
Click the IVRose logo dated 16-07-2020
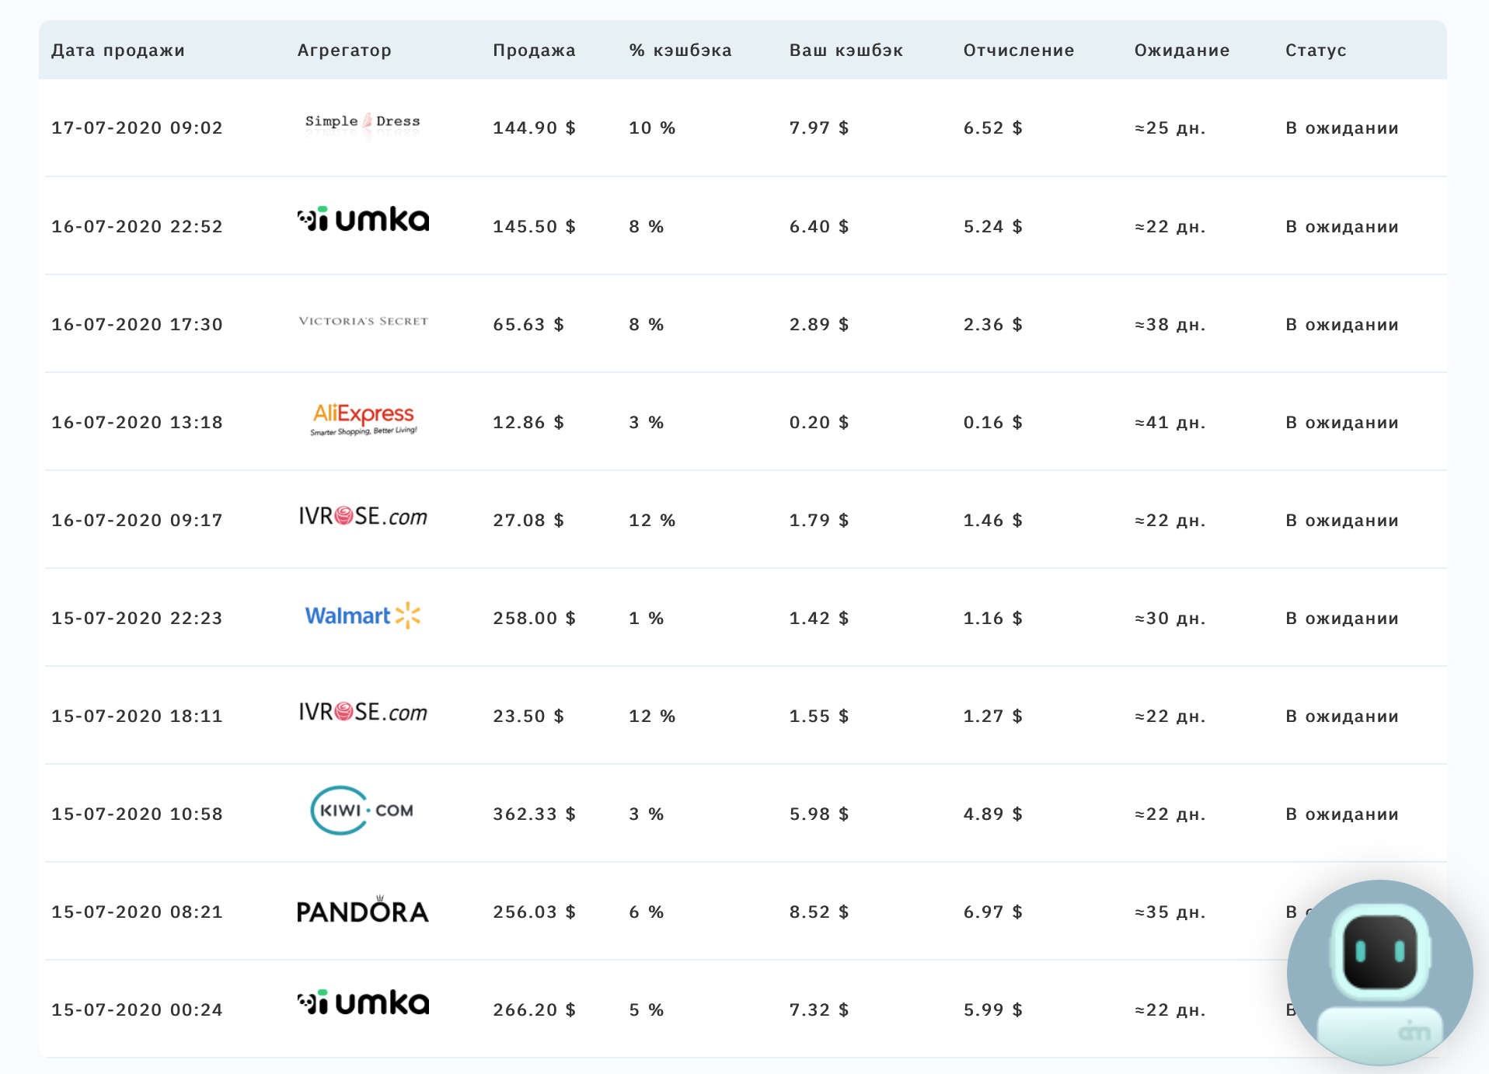(362, 517)
